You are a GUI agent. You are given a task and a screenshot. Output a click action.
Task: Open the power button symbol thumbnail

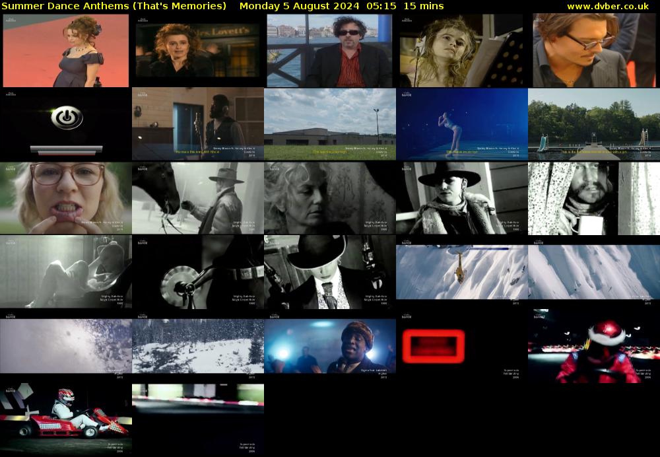click(x=65, y=124)
